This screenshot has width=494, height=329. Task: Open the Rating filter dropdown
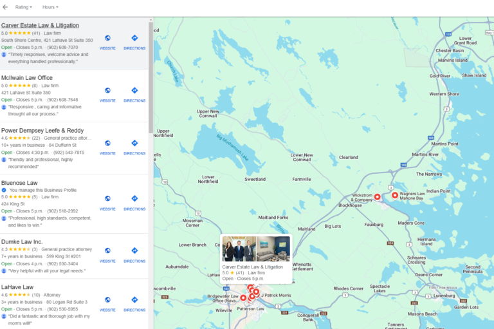(24, 7)
